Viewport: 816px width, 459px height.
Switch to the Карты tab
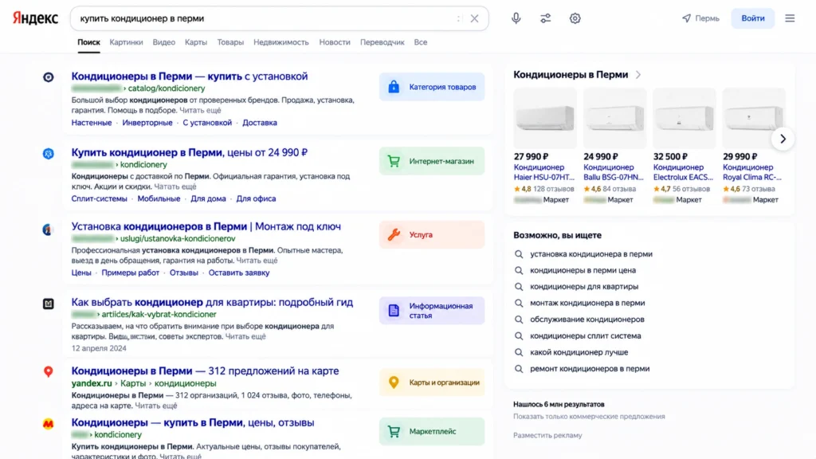(x=196, y=42)
